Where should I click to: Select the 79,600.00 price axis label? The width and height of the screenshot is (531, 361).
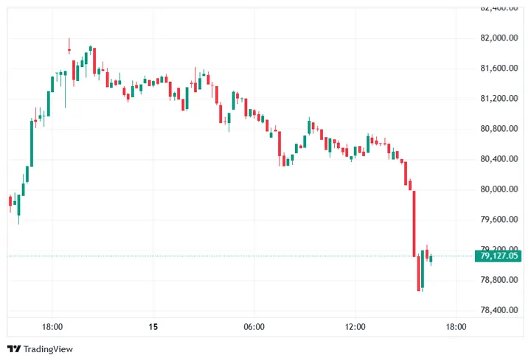coord(499,220)
